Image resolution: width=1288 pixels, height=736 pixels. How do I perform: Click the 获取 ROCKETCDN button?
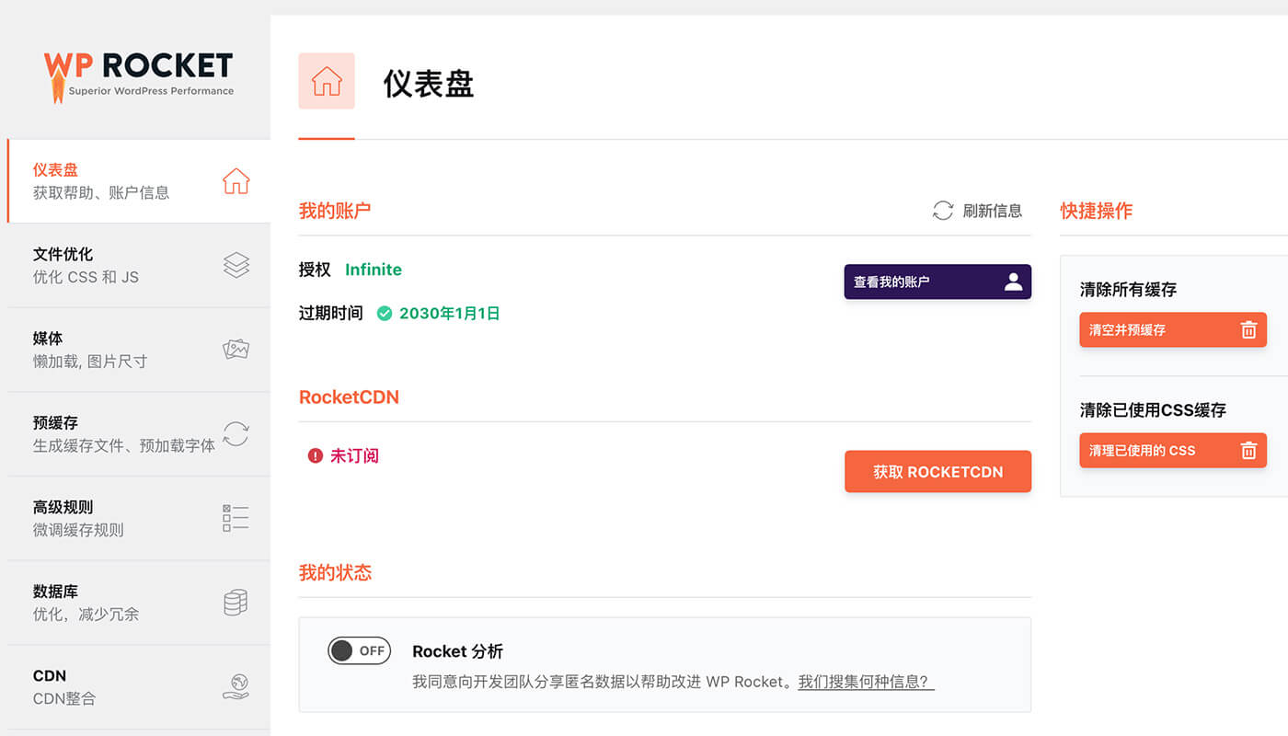point(937,471)
